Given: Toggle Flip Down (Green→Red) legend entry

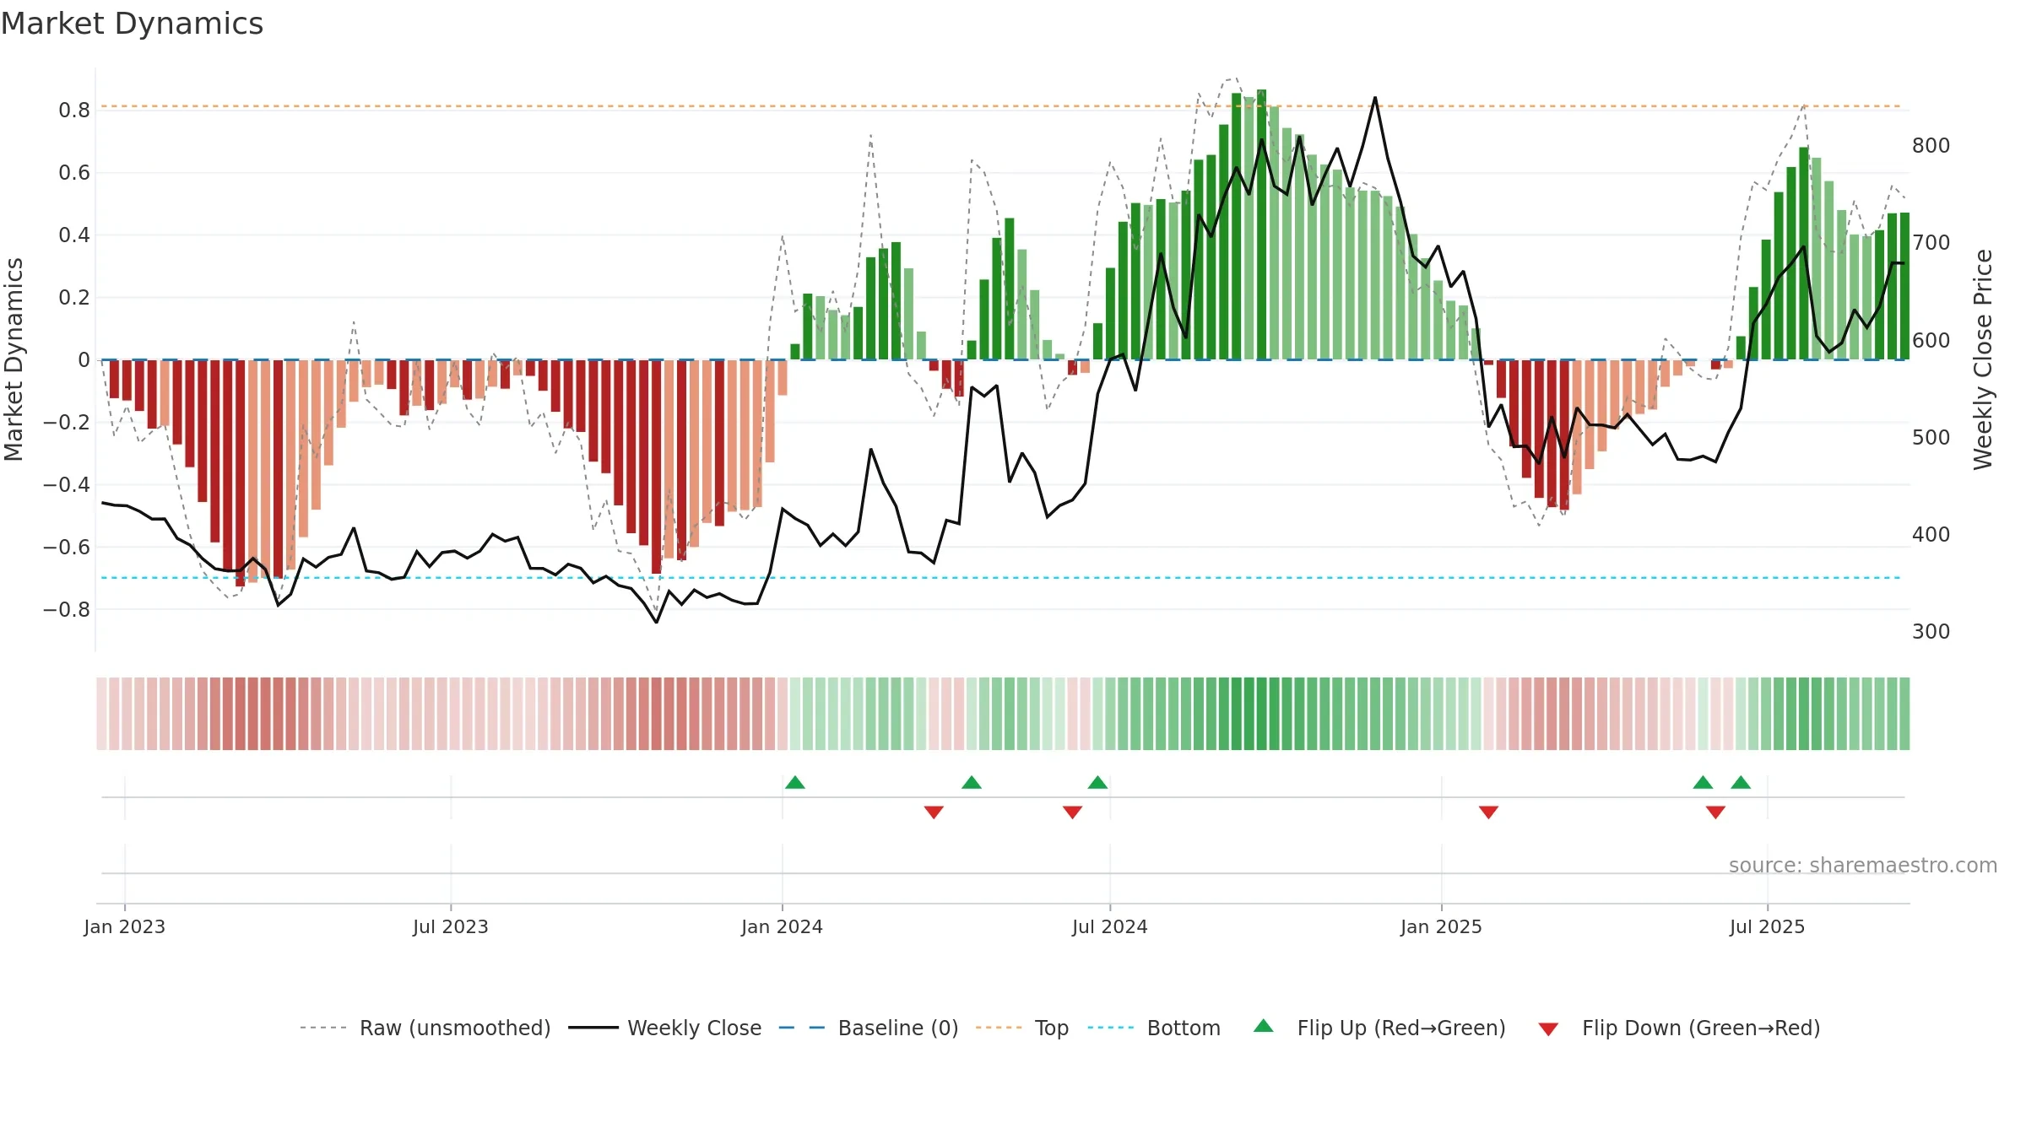Looking at the screenshot, I should (x=1679, y=1028).
